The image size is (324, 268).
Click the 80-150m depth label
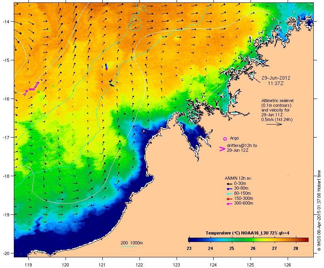pos(242,194)
